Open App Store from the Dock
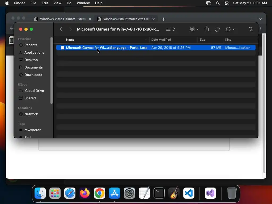The height and width of the screenshot is (204, 272). (114, 193)
